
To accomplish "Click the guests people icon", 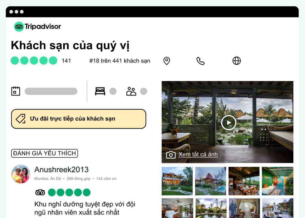I will click(x=131, y=91).
